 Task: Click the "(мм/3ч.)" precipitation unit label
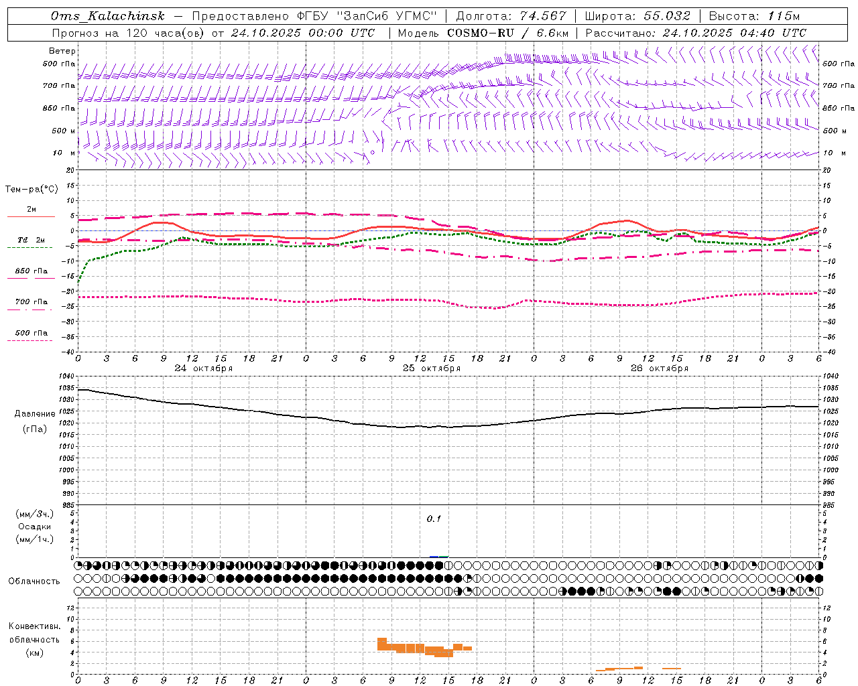[x=35, y=514]
